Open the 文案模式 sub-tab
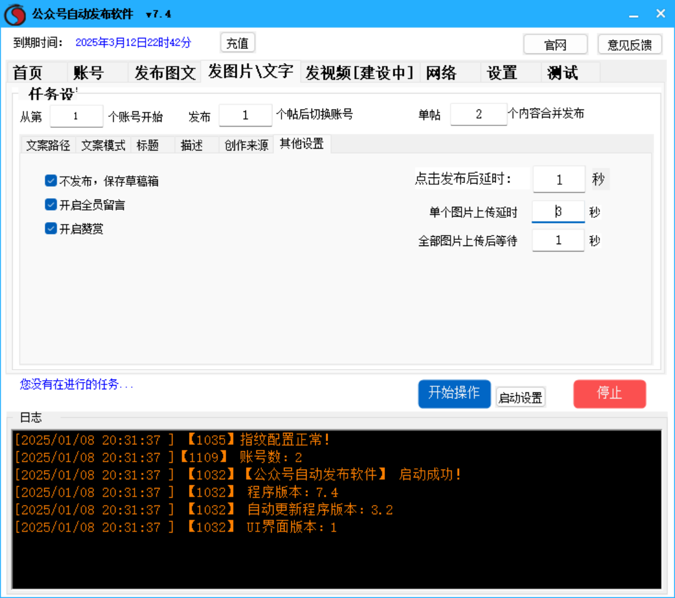This screenshot has width=675, height=598. pos(103,145)
